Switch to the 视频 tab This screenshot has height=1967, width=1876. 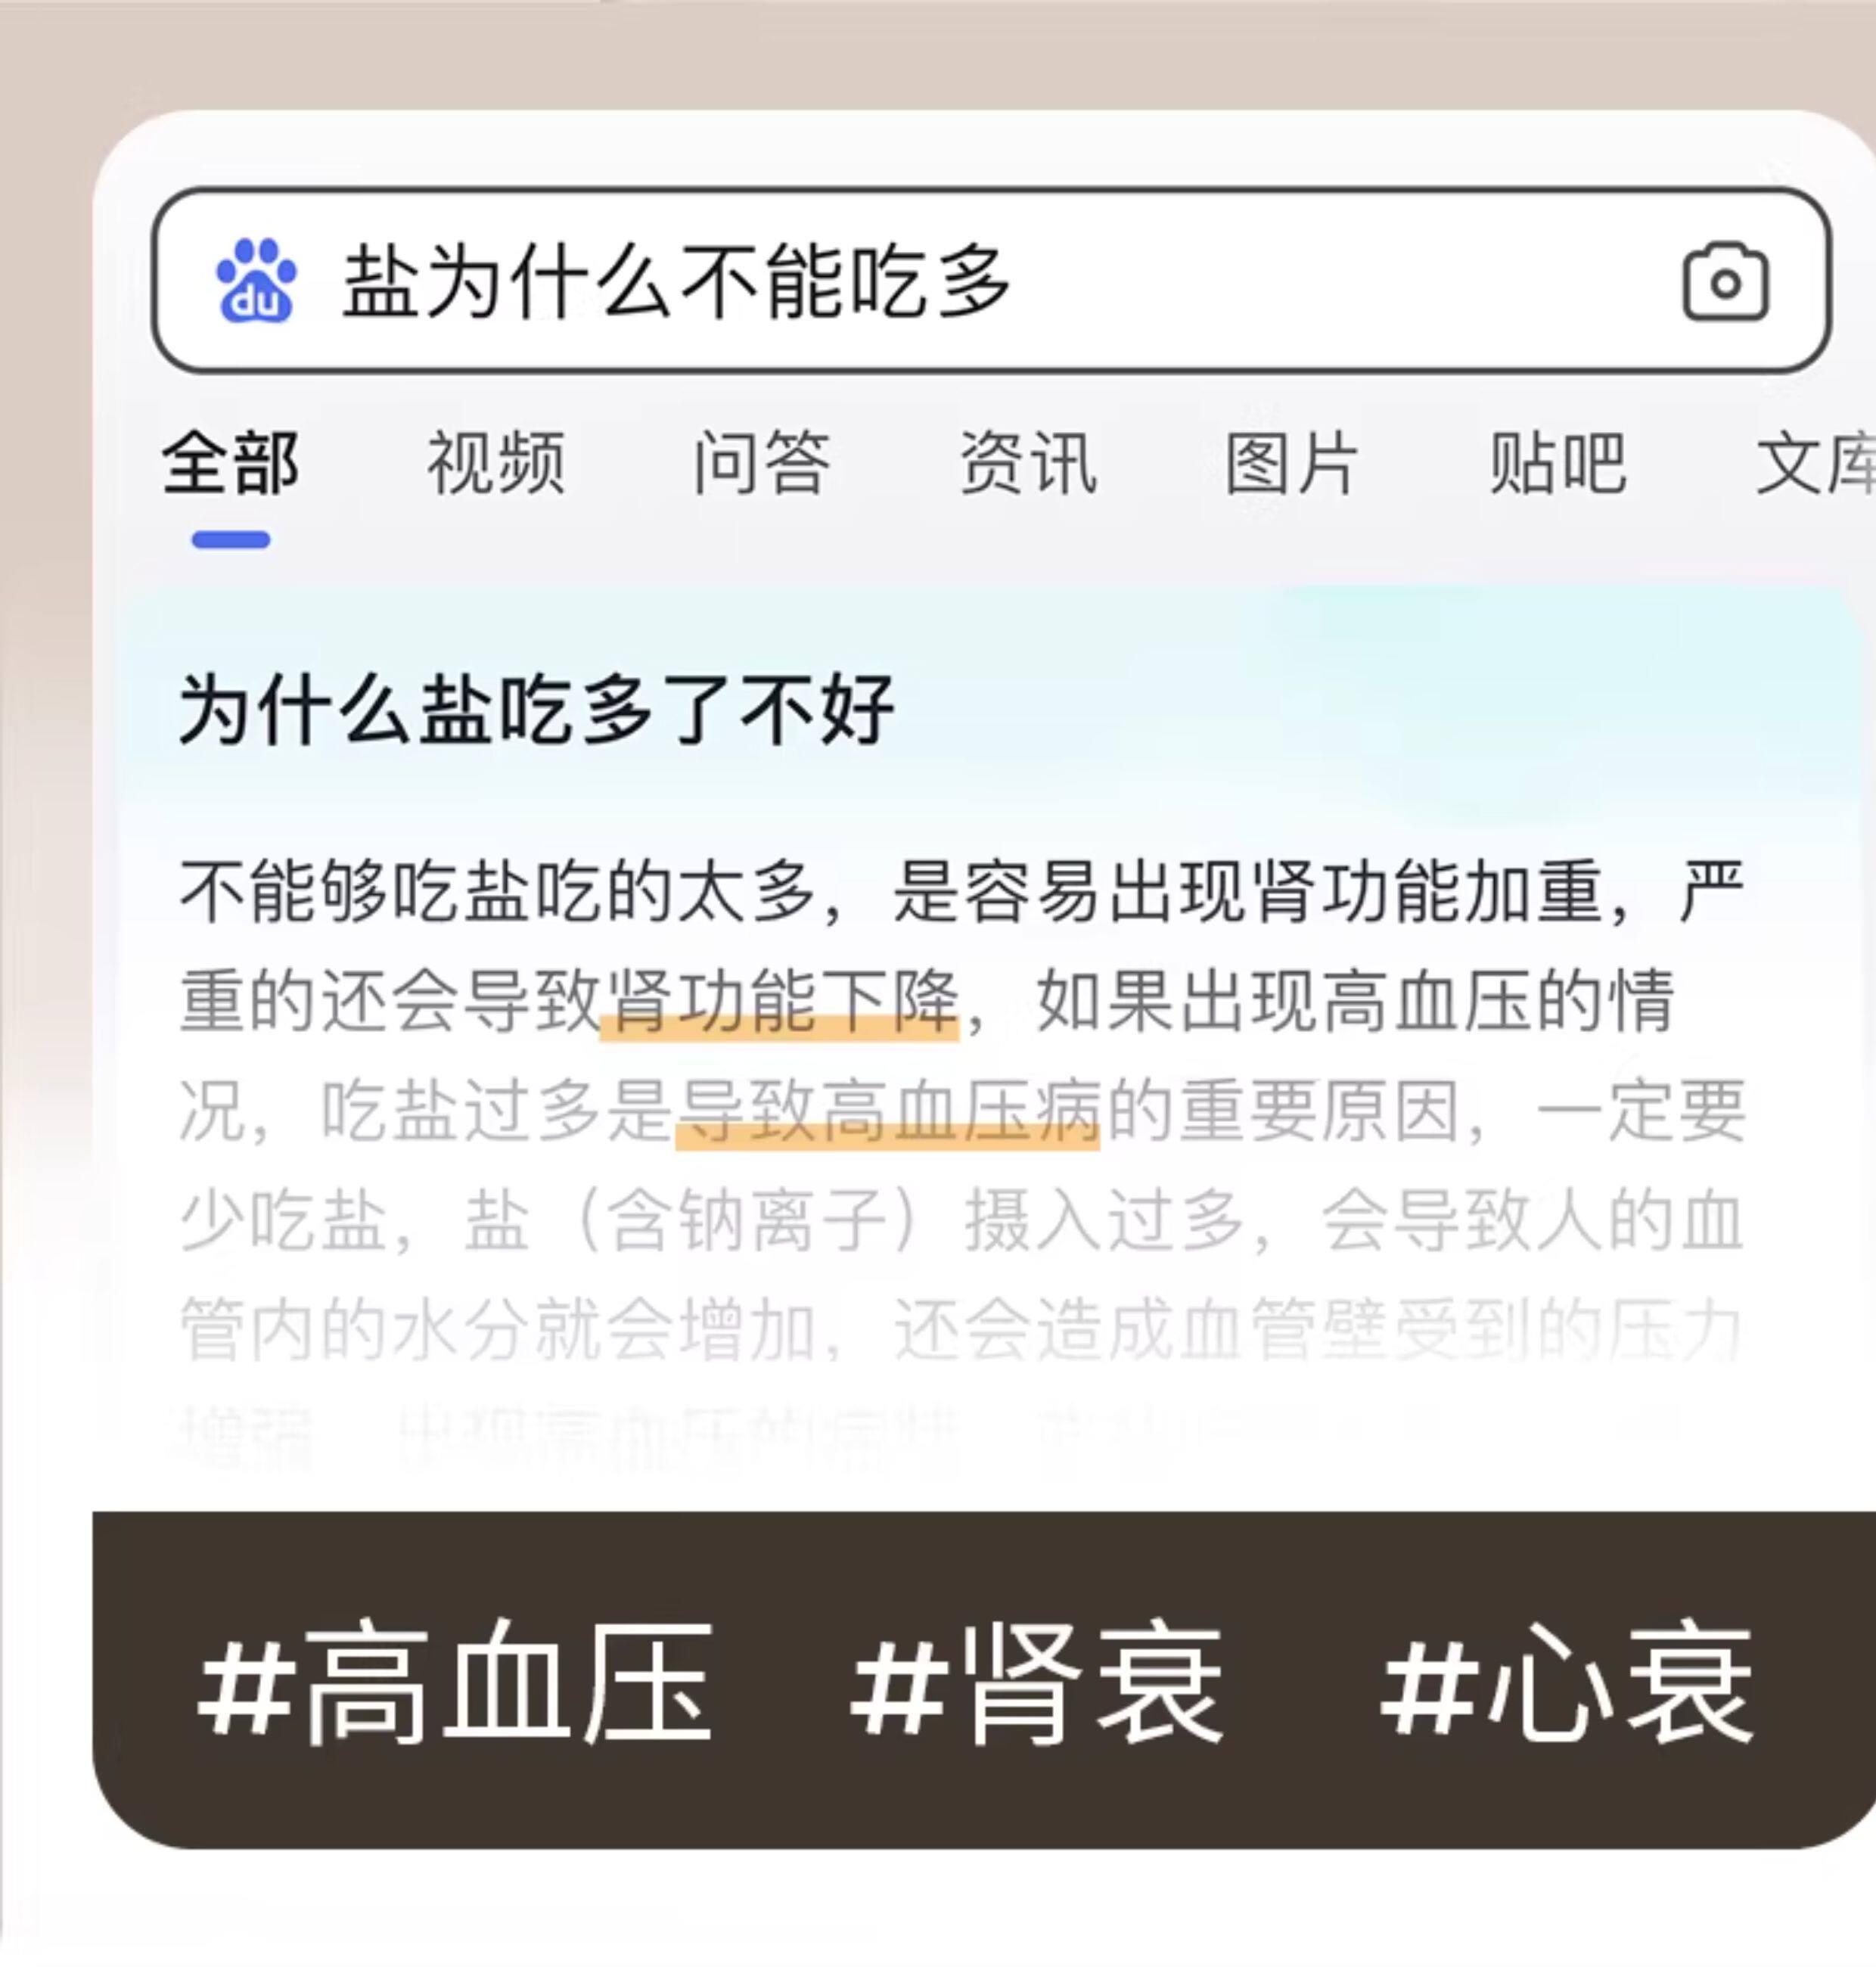click(496, 464)
